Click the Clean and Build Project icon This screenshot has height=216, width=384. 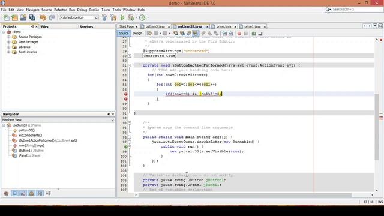click(113, 17)
